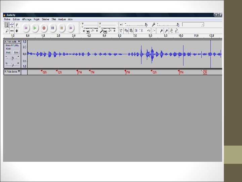Select the GN label near 2.0 seconds
Viewport: 242px width, 182px height.
click(60, 72)
